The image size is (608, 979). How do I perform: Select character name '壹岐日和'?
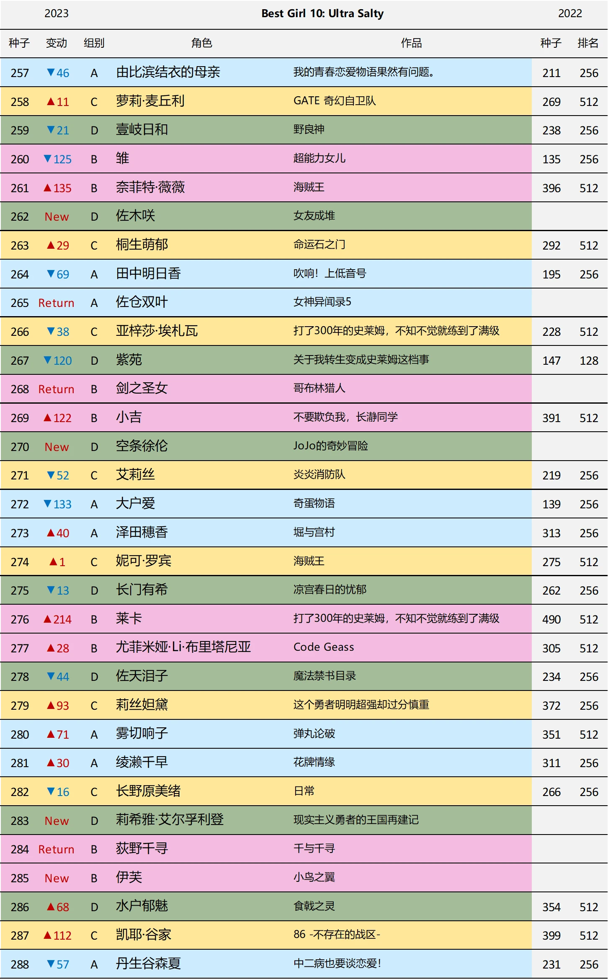pyautogui.click(x=142, y=130)
